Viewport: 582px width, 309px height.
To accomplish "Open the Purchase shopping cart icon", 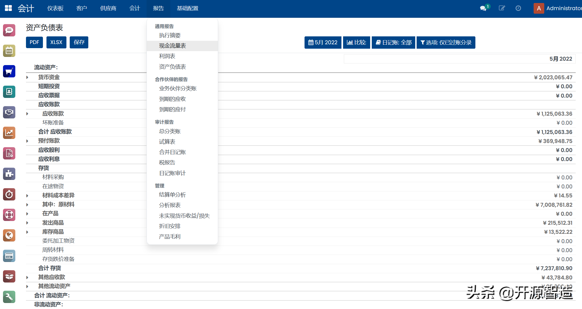I will click(x=9, y=71).
